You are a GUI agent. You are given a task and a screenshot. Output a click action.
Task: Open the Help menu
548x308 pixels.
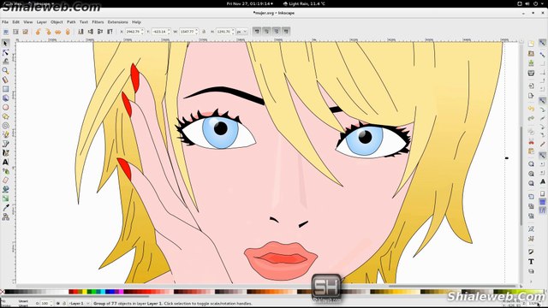tap(136, 22)
